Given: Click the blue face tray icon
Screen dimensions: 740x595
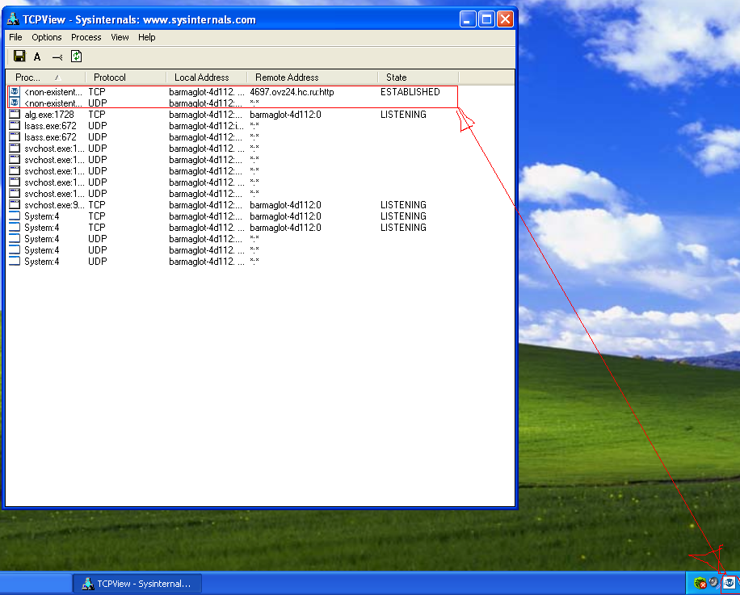Looking at the screenshot, I should point(729,583).
